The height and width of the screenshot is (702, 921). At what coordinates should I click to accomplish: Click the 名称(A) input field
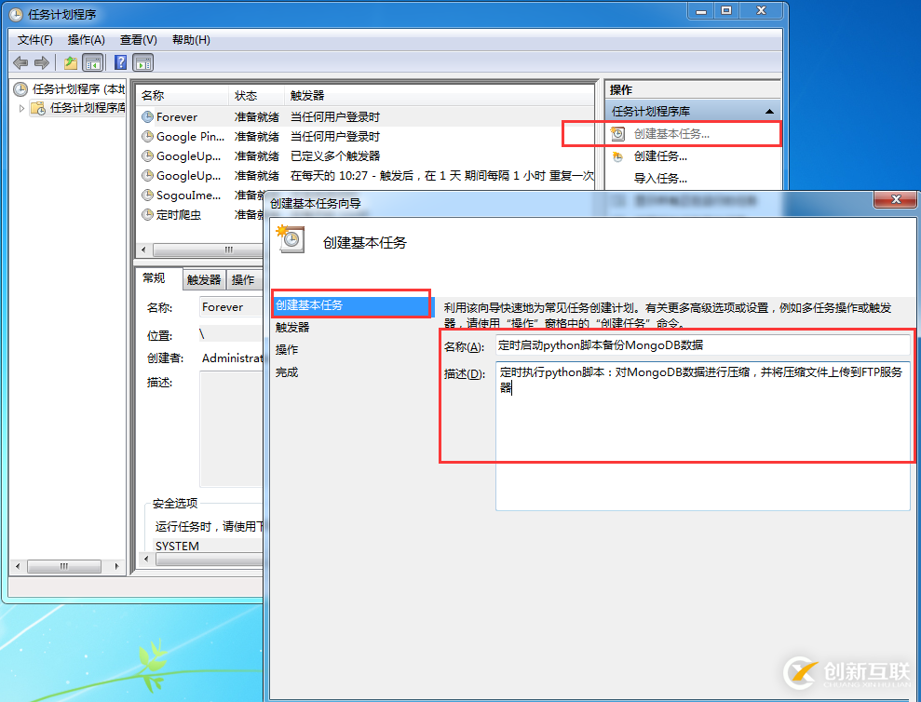tap(702, 345)
